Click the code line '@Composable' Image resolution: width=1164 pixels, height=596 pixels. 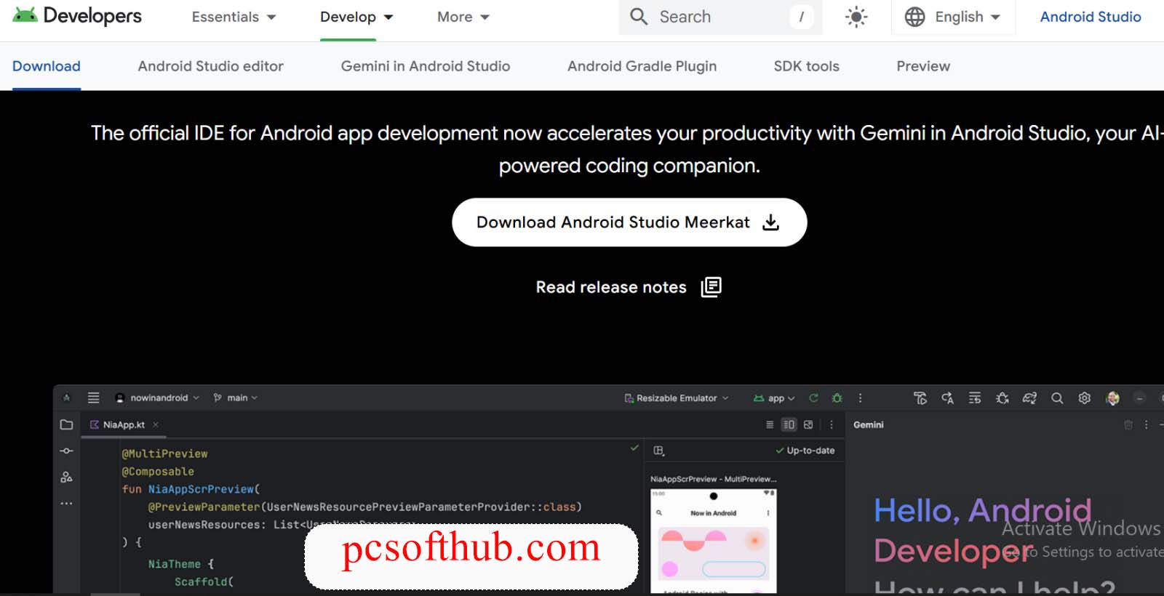pyautogui.click(x=158, y=472)
